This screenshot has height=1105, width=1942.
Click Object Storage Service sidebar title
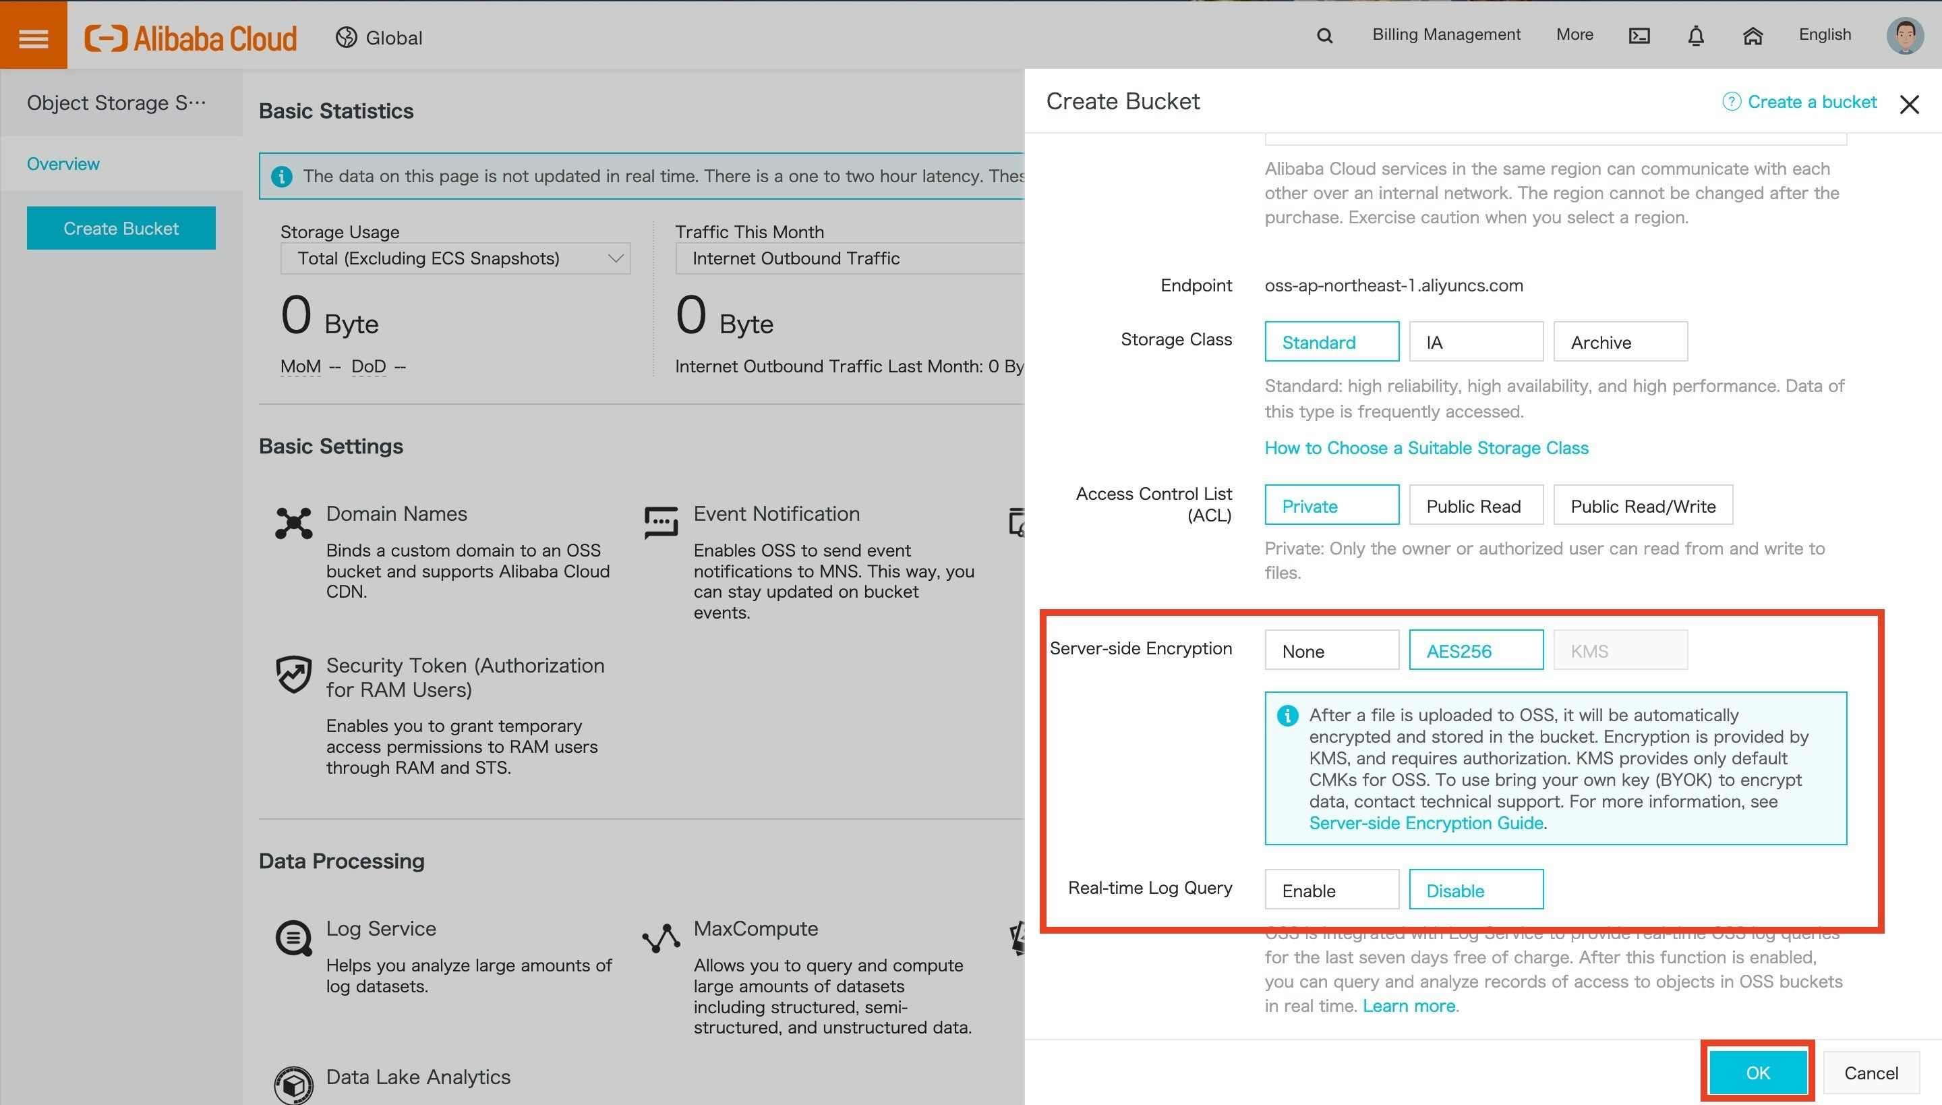116,103
